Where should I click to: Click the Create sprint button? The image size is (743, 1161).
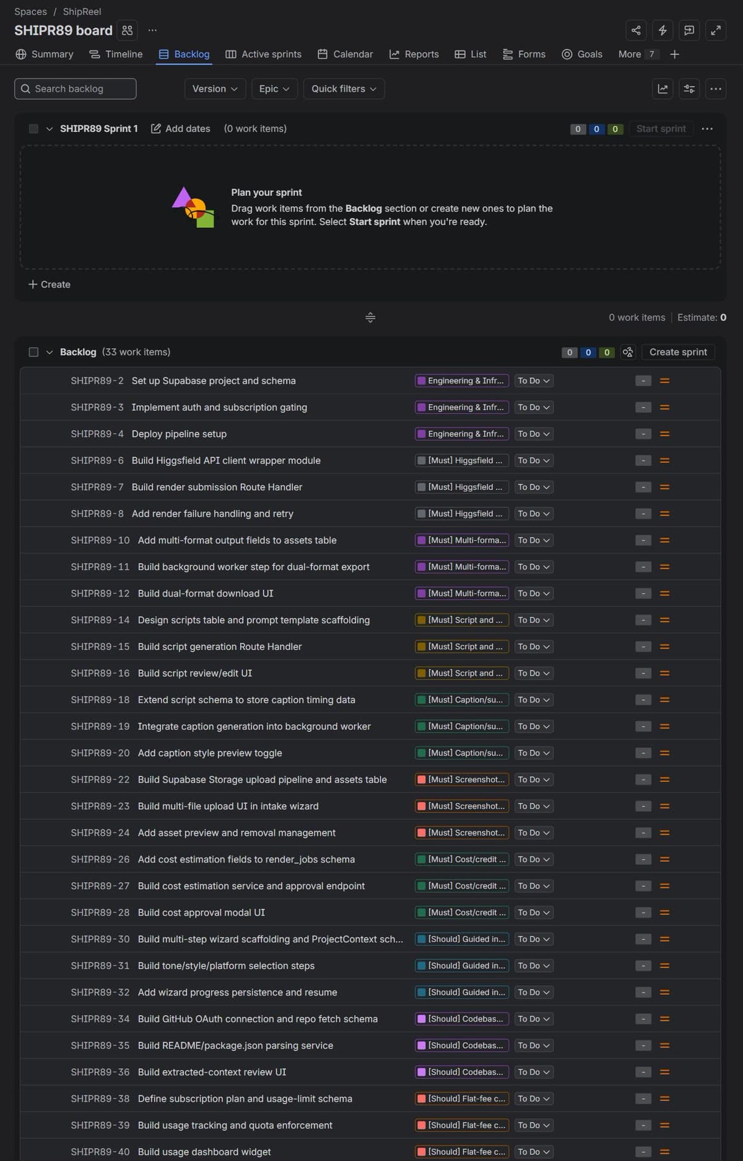coord(678,352)
